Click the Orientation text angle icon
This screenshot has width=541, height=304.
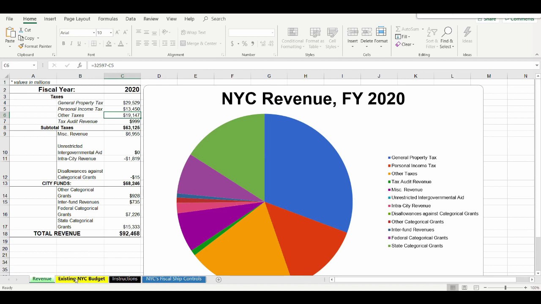point(165,33)
